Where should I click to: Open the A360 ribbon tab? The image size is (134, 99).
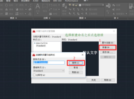pos(36,1)
